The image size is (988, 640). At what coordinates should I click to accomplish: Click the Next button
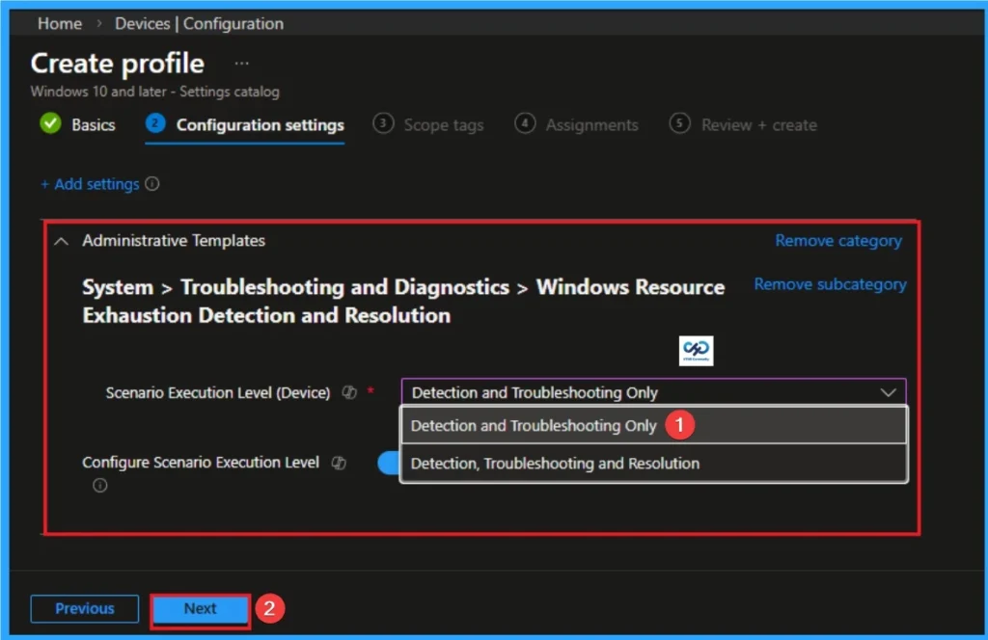[200, 608]
